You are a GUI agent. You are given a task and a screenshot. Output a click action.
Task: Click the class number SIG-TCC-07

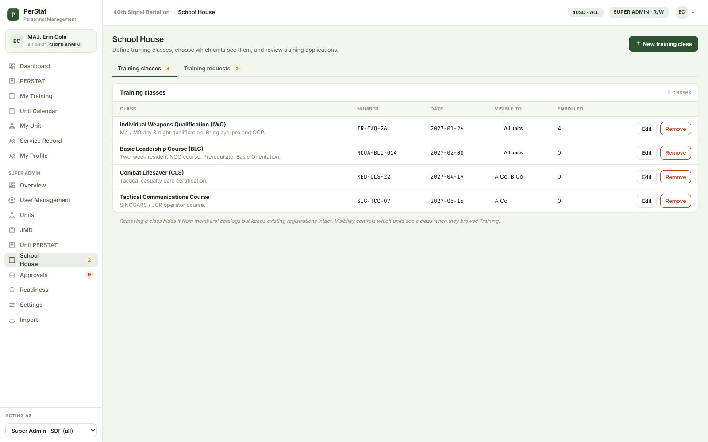point(374,201)
